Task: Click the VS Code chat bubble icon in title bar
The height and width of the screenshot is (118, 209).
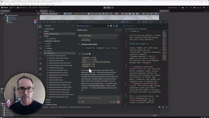Action: coord(127,22)
